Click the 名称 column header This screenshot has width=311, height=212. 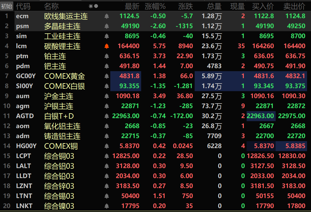coord(51,6)
